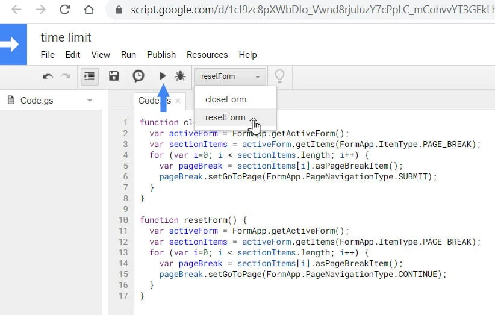Image resolution: width=495 pixels, height=315 pixels.
Task: Open the resetForm function selector dropdown
Action: tap(230, 76)
